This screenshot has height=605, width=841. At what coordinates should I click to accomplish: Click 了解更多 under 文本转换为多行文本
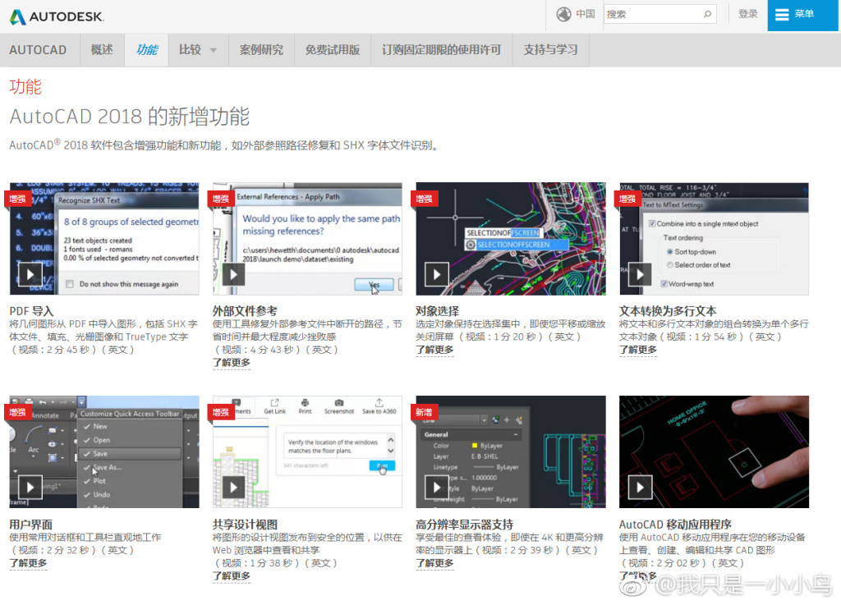click(x=637, y=350)
